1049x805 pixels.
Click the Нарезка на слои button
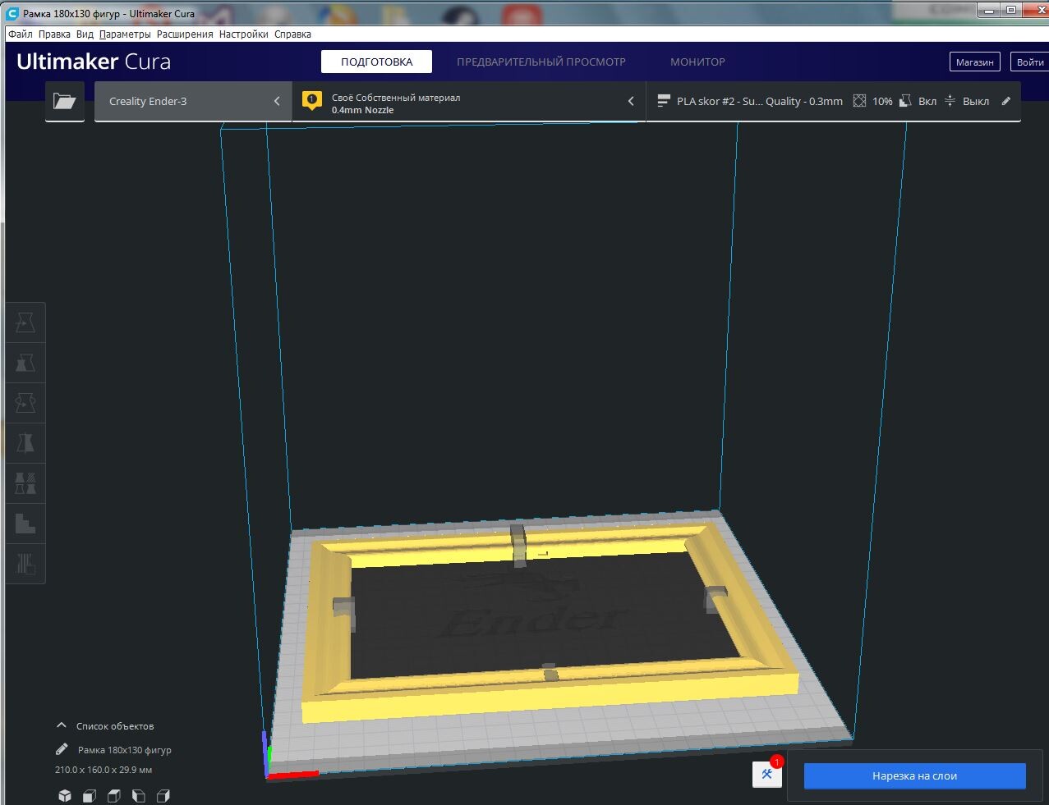pos(914,775)
